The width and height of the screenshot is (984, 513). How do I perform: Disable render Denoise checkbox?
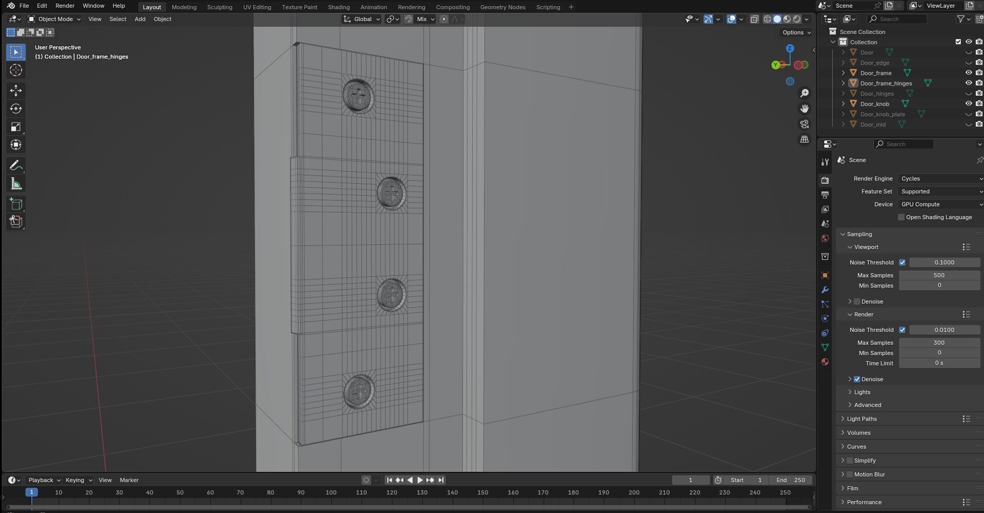point(857,379)
